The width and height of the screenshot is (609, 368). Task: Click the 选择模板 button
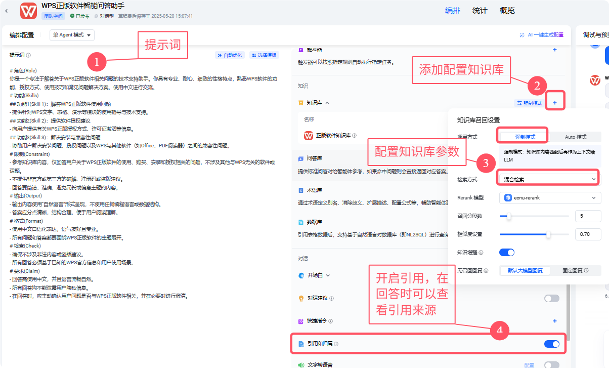point(264,55)
